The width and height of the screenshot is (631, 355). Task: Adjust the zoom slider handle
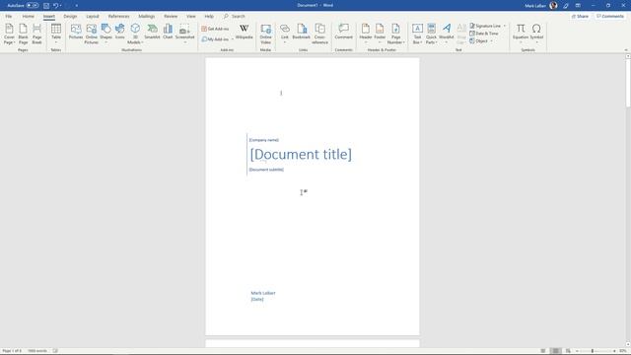pyautogui.click(x=593, y=351)
